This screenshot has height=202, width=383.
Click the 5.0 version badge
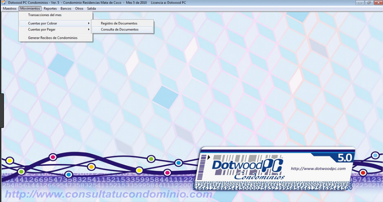(x=344, y=158)
